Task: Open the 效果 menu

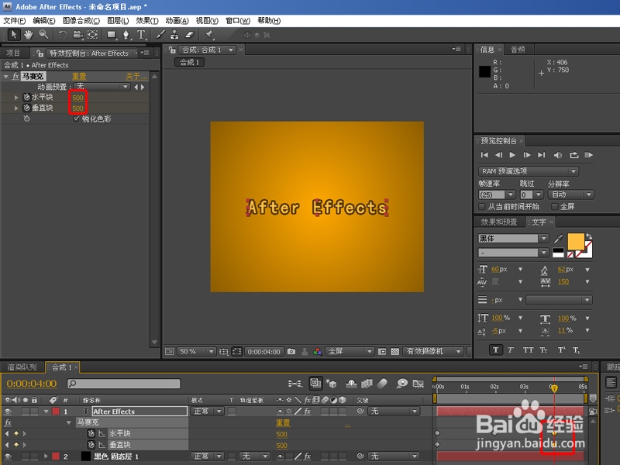Action: coord(147,21)
